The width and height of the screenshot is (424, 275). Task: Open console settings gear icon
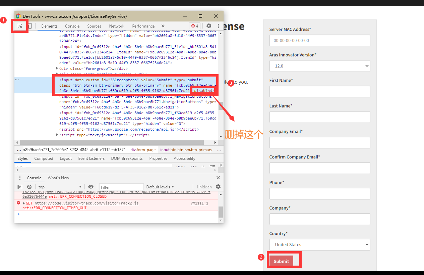point(218,187)
